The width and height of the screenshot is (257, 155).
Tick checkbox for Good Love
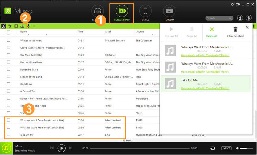click(x=8, y=84)
